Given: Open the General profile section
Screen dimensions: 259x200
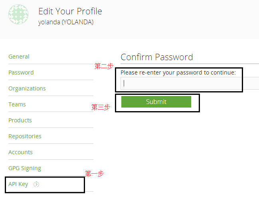Looking at the screenshot, I should coord(19,57).
